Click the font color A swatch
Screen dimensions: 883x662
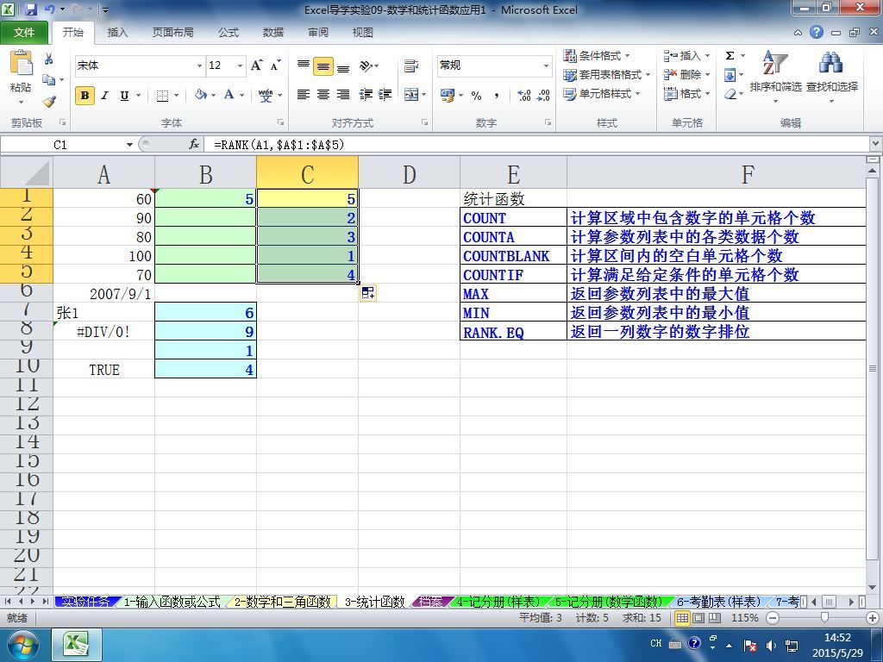pyautogui.click(x=229, y=95)
